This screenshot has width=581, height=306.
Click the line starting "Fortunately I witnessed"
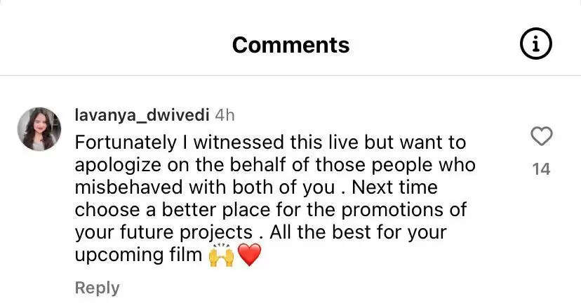tap(270, 142)
